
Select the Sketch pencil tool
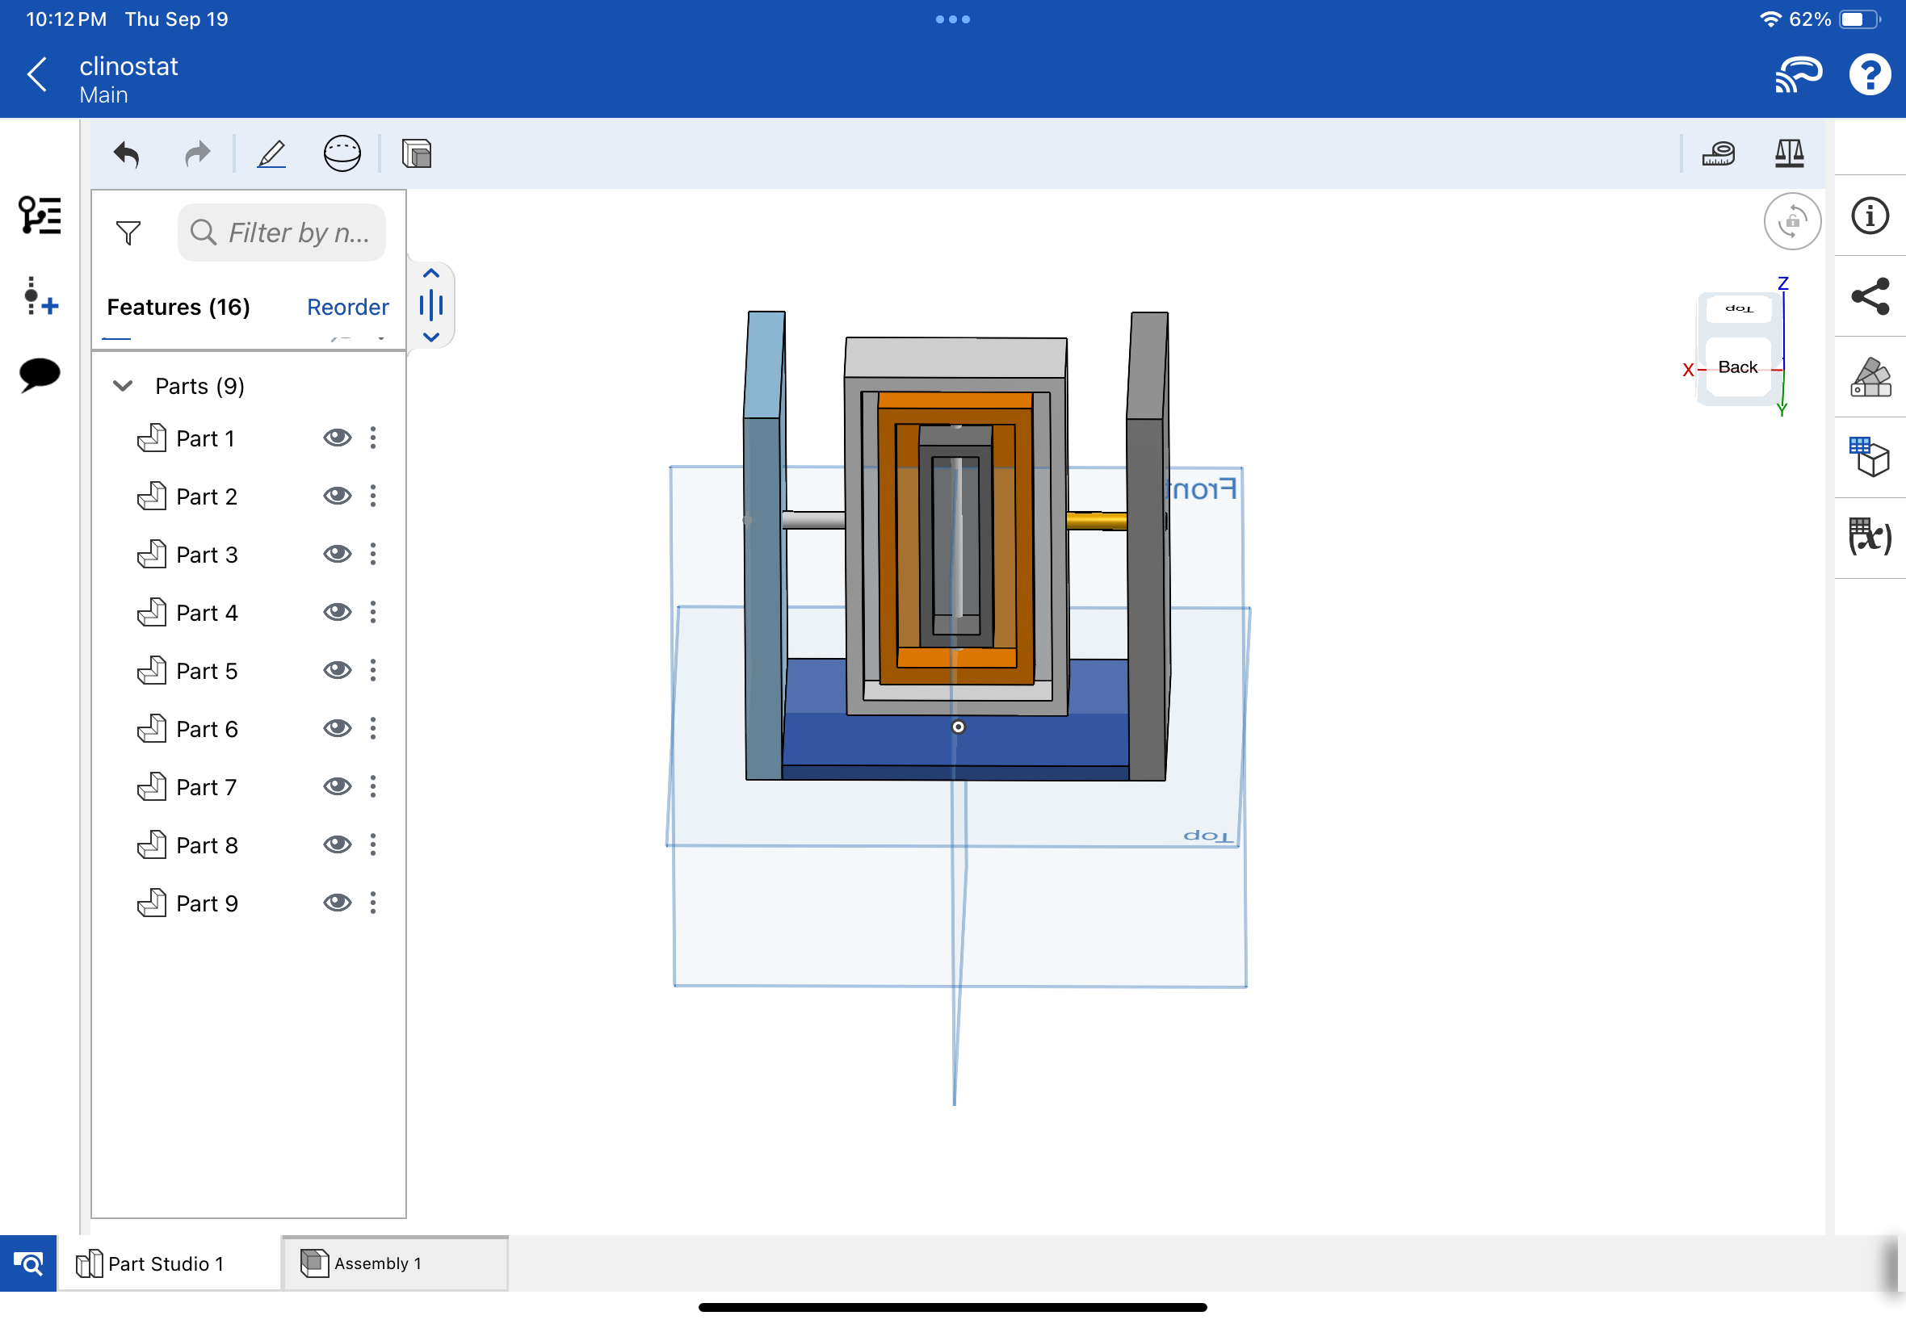click(271, 154)
